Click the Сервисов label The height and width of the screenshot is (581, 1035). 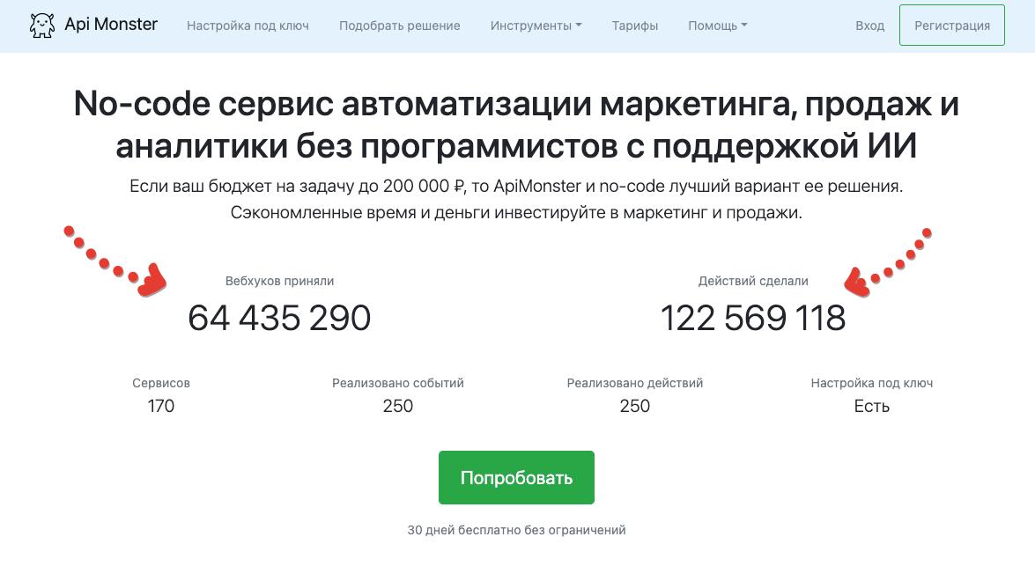[x=161, y=383]
